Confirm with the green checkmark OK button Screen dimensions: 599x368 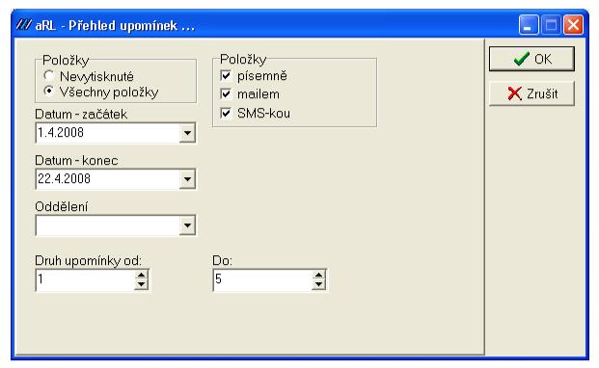pos(531,59)
